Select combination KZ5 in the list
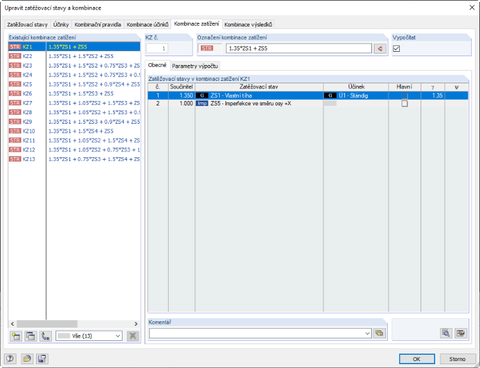This screenshot has height=368, width=480. [75, 84]
